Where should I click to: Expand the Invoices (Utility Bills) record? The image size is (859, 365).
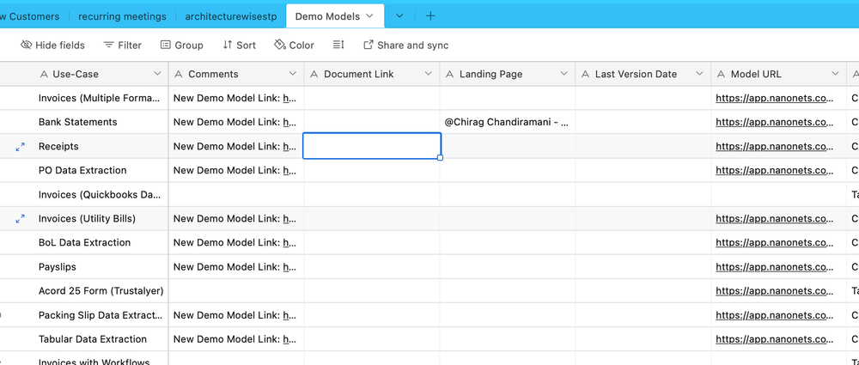[20, 219]
